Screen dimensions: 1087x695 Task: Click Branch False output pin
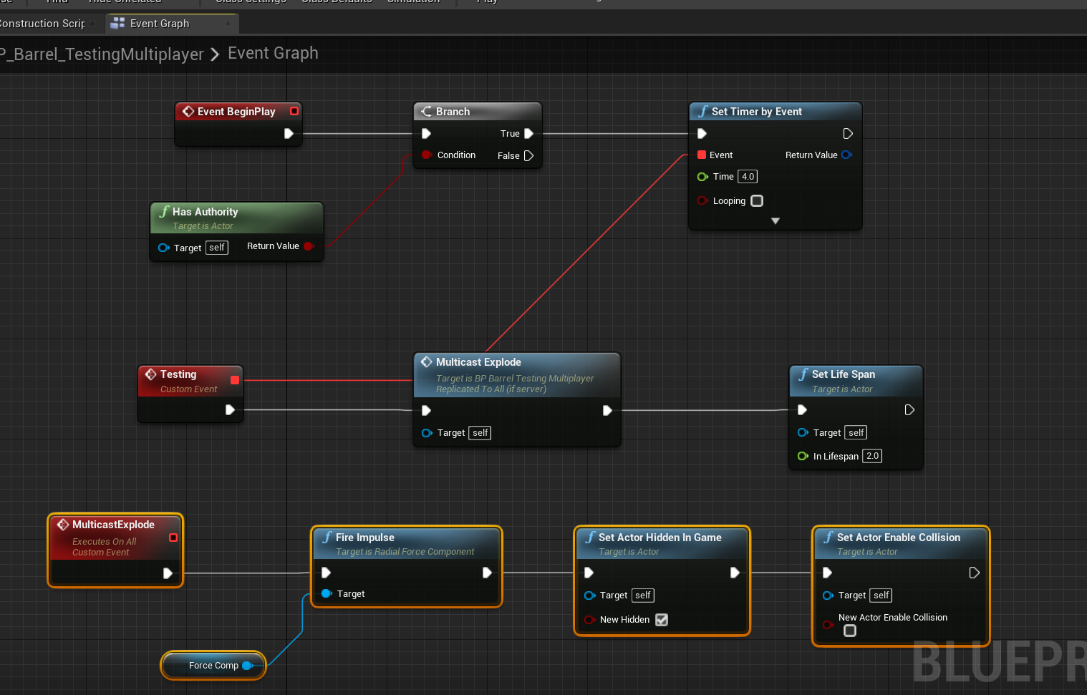(x=528, y=155)
